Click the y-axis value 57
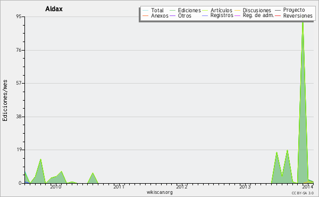The image size is (319, 197). click(x=19, y=83)
